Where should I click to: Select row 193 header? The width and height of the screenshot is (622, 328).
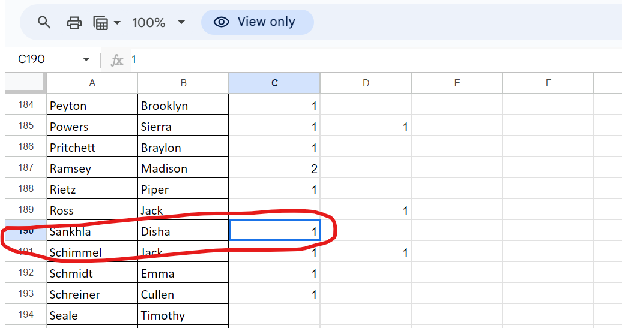coord(26,294)
